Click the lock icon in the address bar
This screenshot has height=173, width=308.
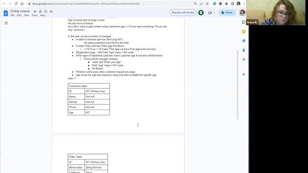click(29, 4)
